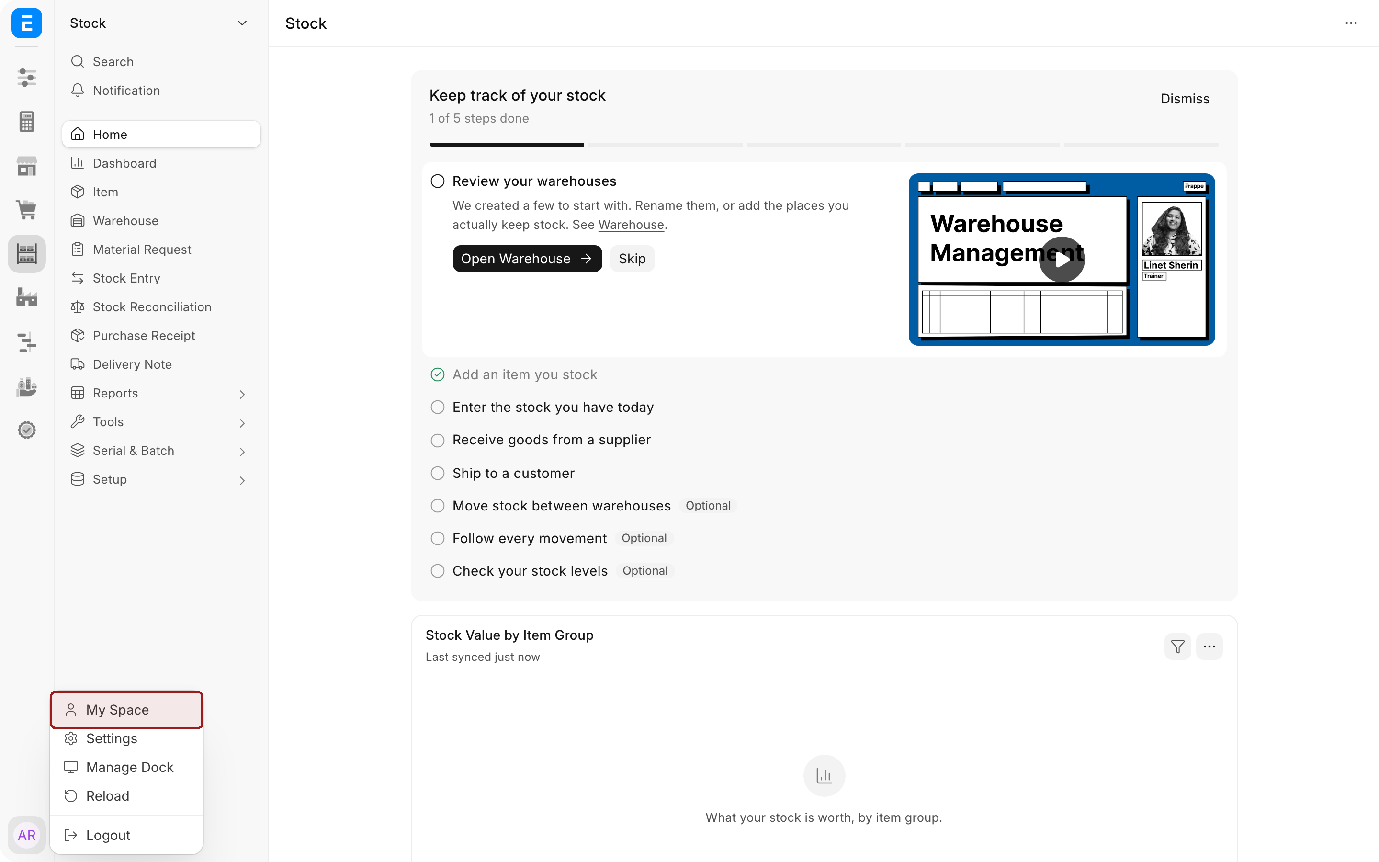
Task: Open the Stock Value chart more options
Action: click(x=1209, y=646)
